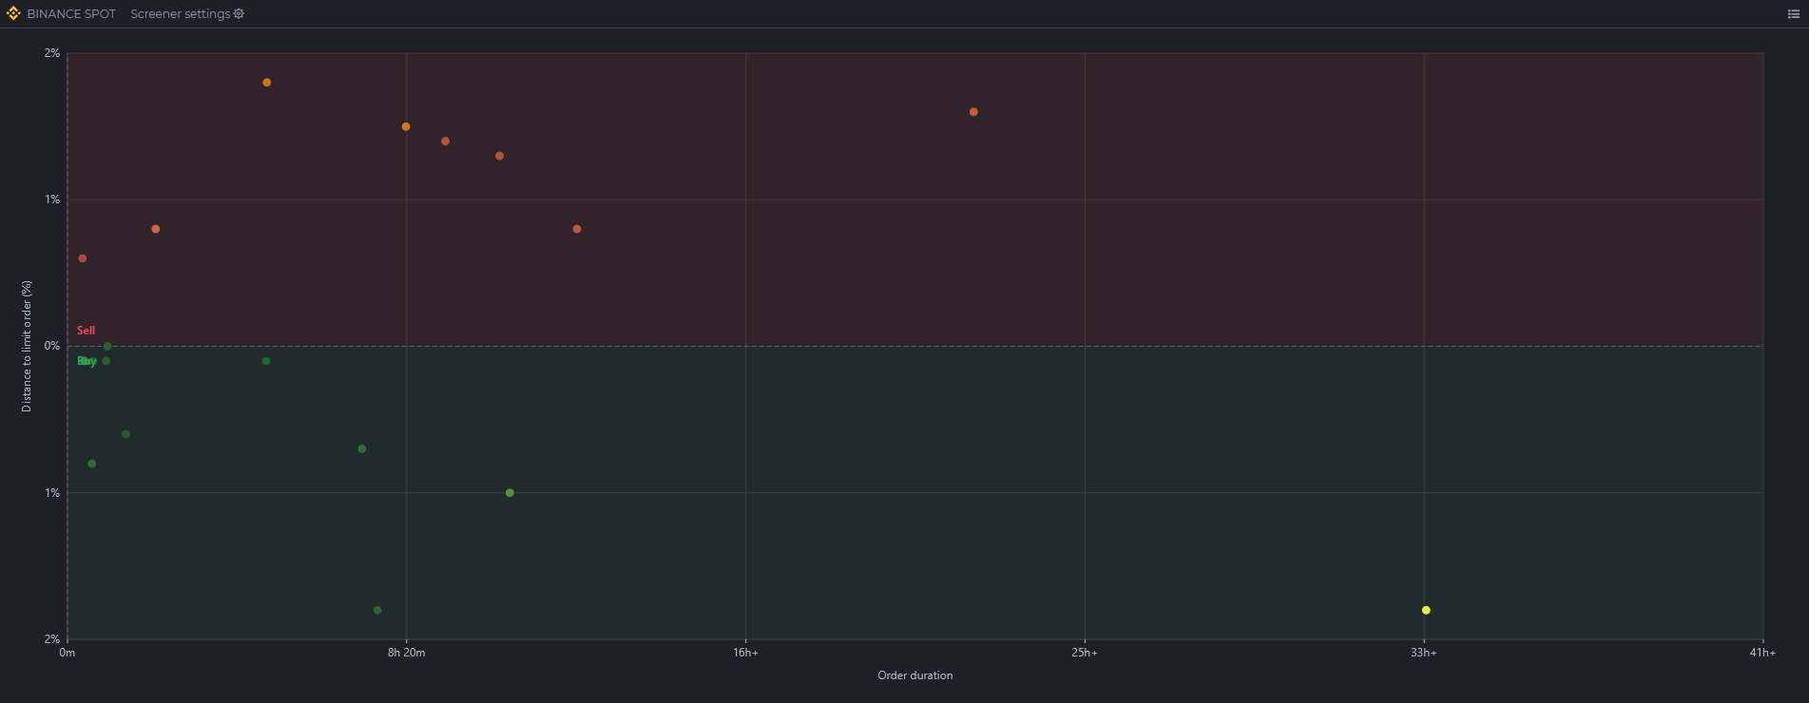Select the highest sell dot near 1.8%

pos(267,83)
